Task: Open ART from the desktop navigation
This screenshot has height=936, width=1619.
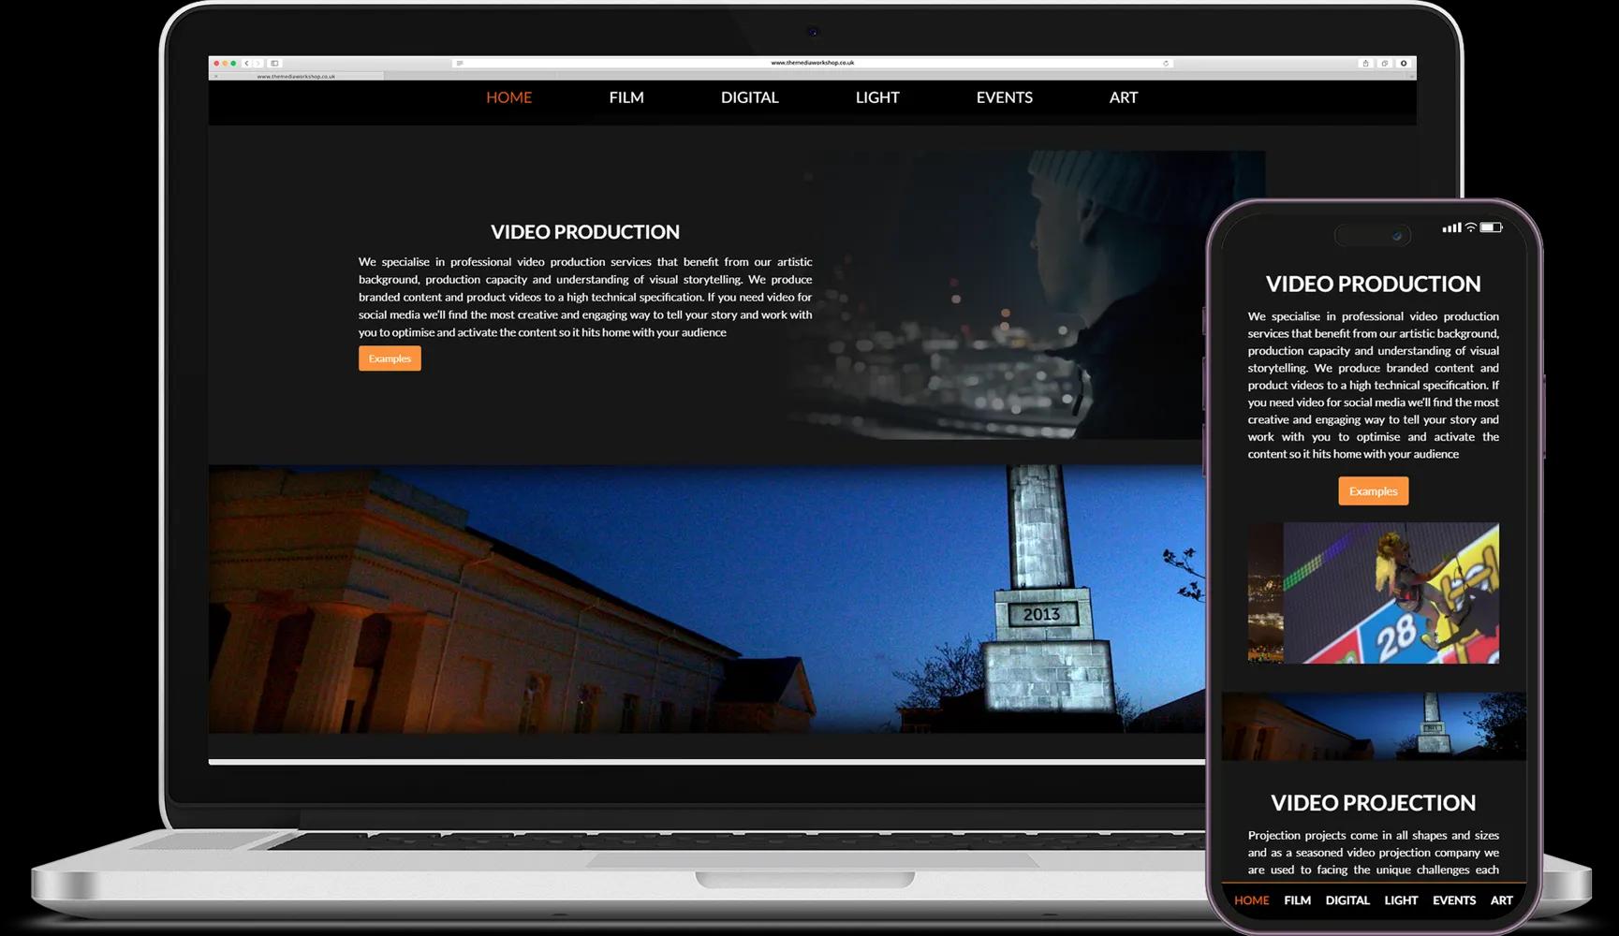Action: click(x=1123, y=97)
